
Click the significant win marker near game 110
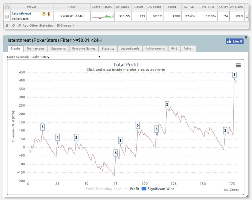(x=157, y=129)
